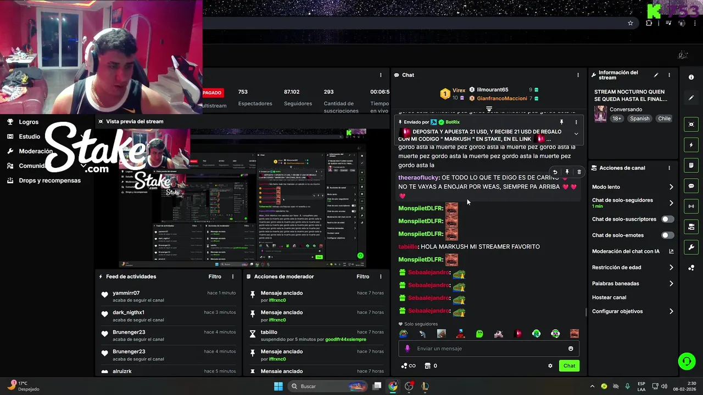
Task: Click the three-dots icon at sidebar bottom
Action: pos(691,268)
